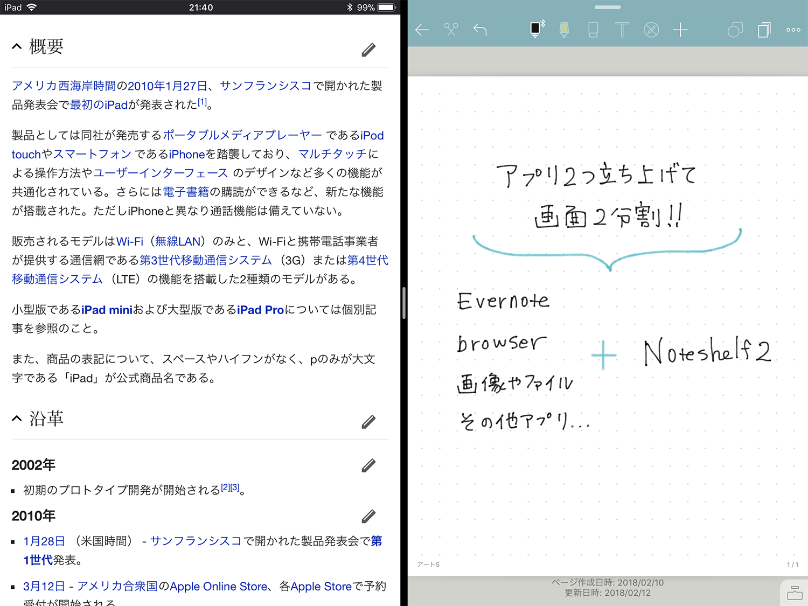
Task: Select the text T tool
Action: click(622, 30)
